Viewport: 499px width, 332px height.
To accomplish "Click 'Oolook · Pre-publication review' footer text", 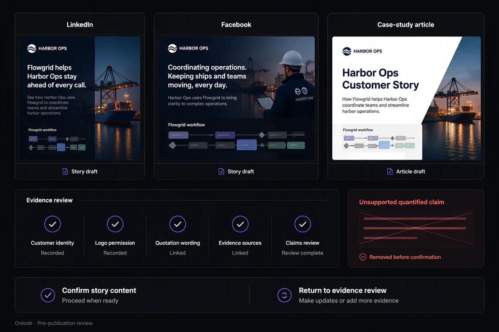I will [54, 323].
